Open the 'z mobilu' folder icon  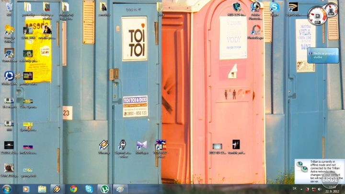(x=103, y=9)
